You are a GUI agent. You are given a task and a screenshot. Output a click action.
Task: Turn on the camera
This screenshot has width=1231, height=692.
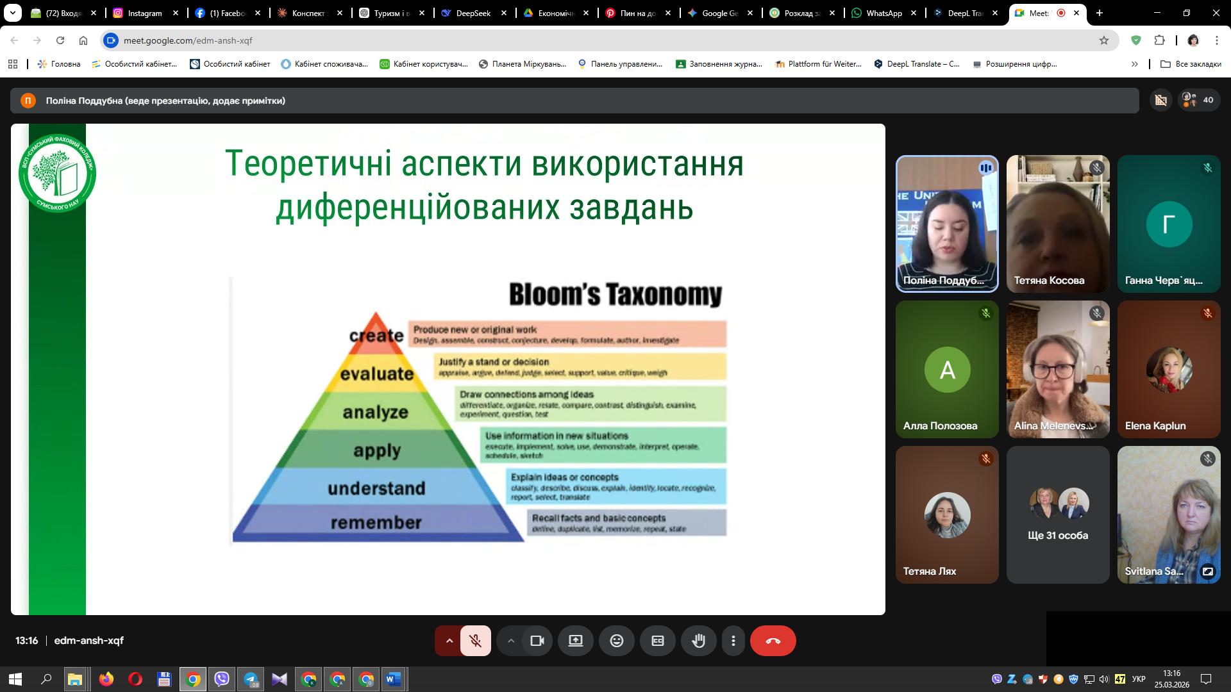539,640
